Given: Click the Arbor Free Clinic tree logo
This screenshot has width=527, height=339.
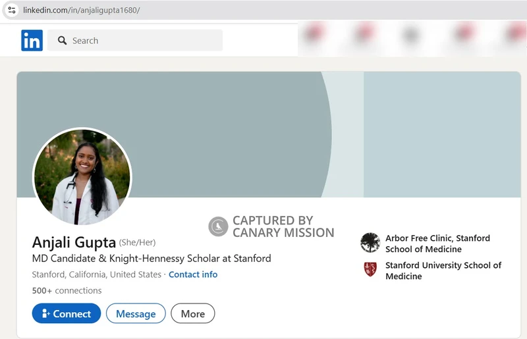Looking at the screenshot, I should tap(370, 243).
